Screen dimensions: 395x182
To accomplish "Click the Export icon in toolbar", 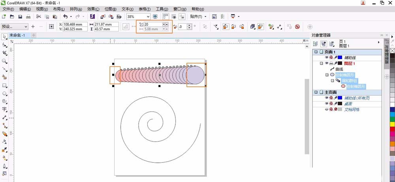I will click(x=111, y=17).
